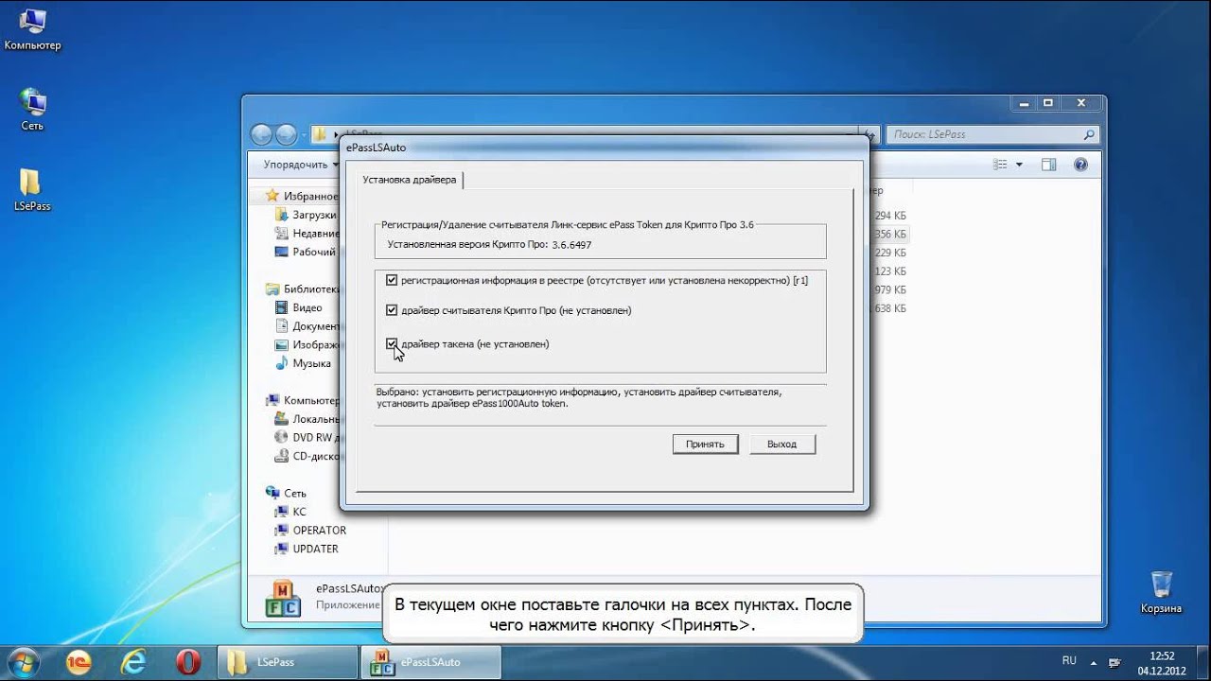Switch to LSePass taskbar window

pyautogui.click(x=288, y=662)
